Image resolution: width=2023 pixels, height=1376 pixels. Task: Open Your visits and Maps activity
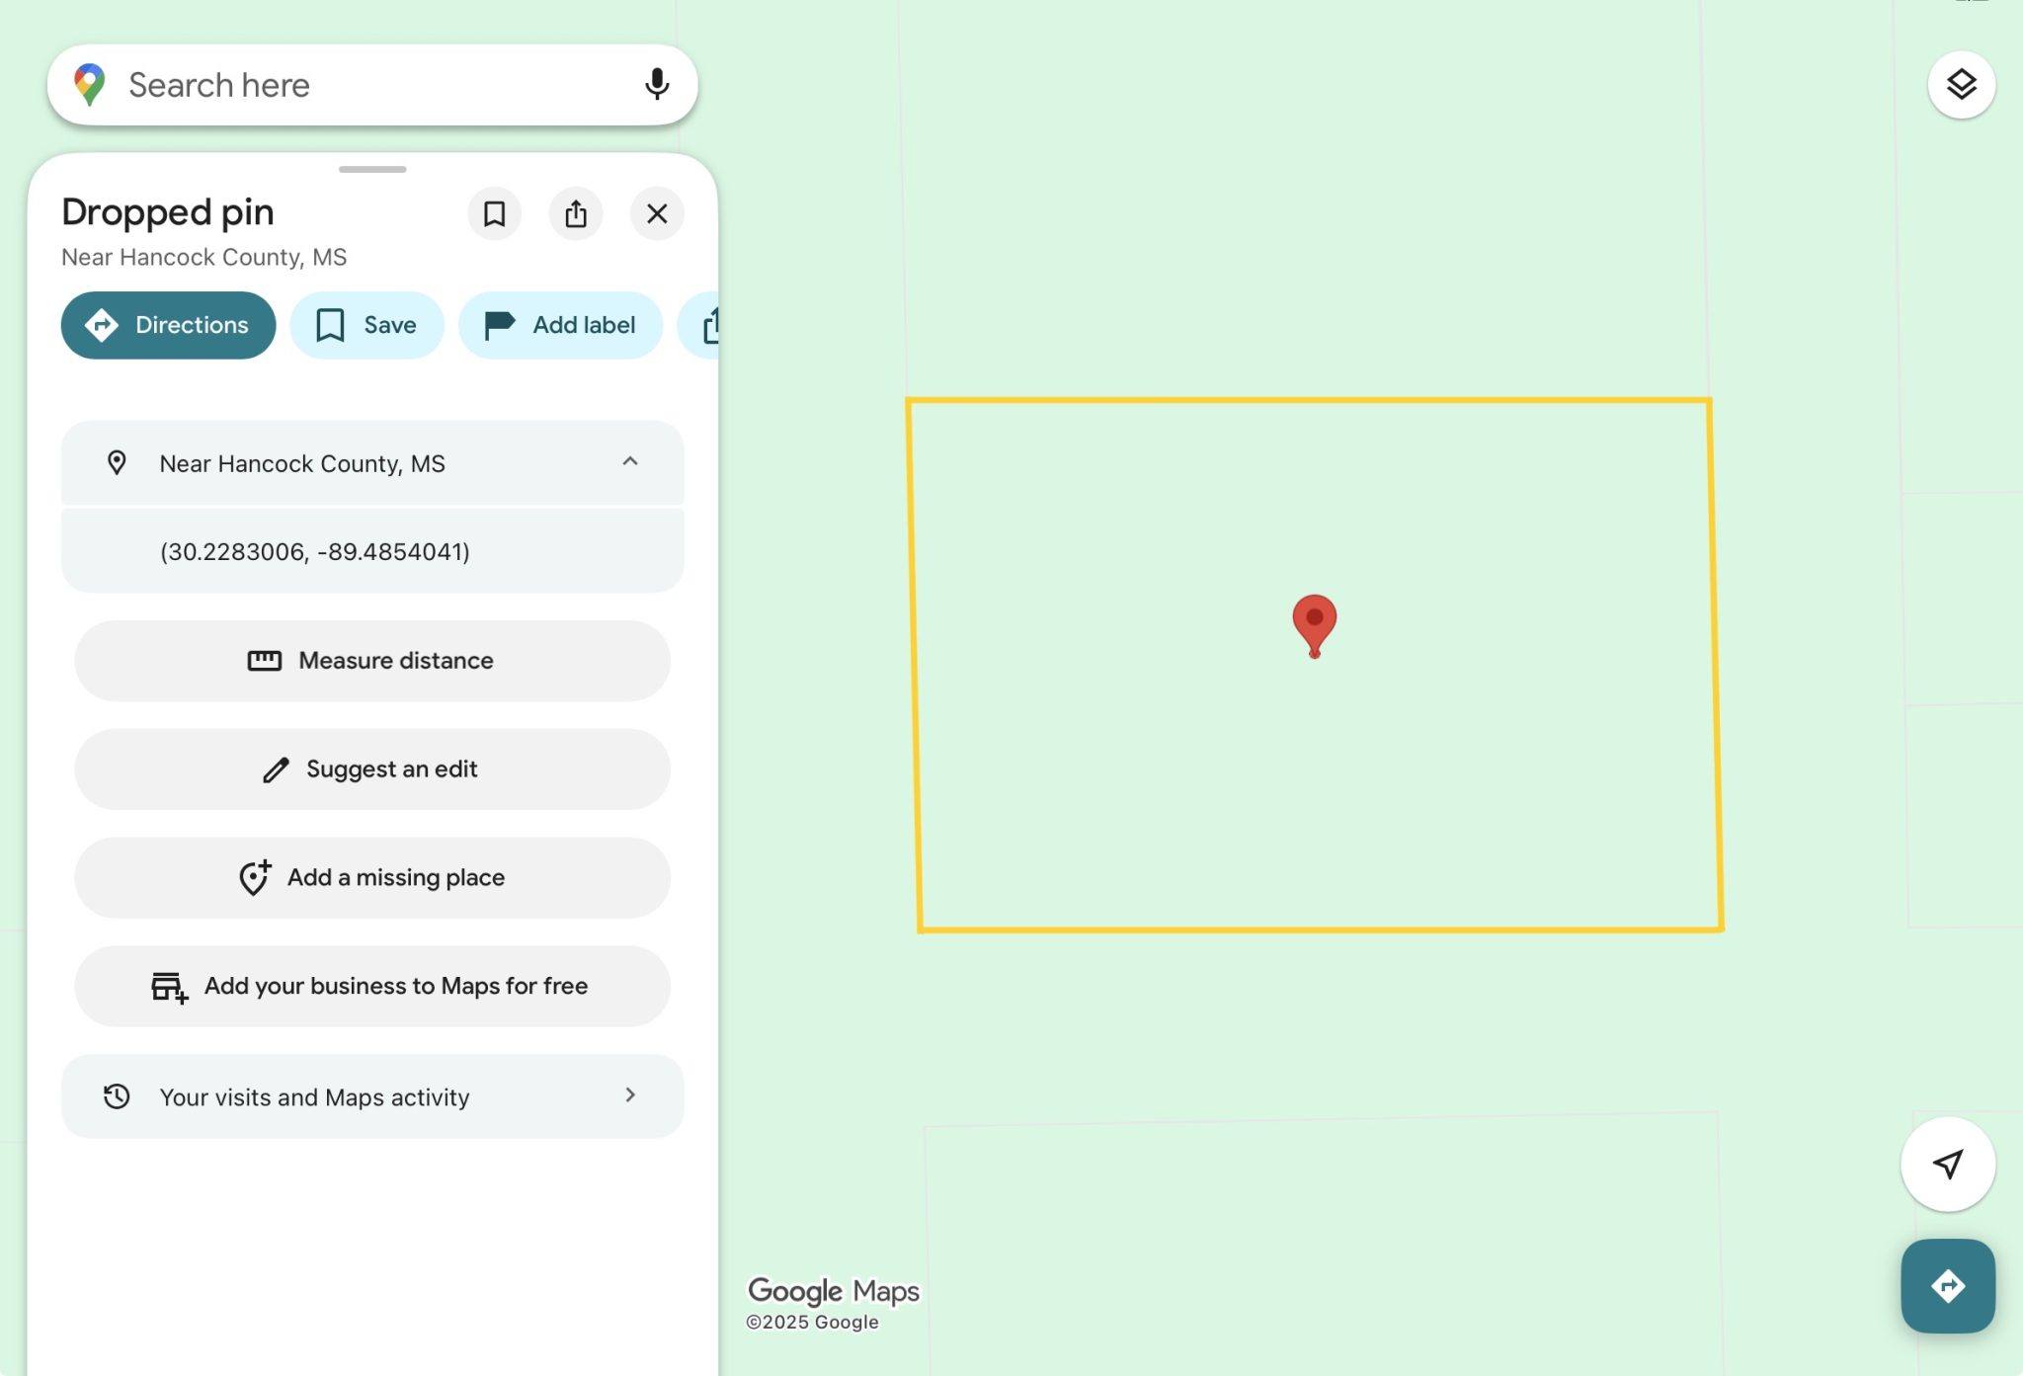pyautogui.click(x=371, y=1096)
